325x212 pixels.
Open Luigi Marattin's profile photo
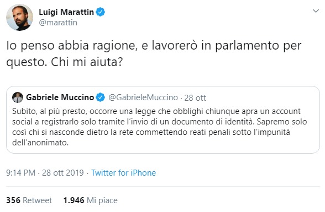(x=19, y=17)
